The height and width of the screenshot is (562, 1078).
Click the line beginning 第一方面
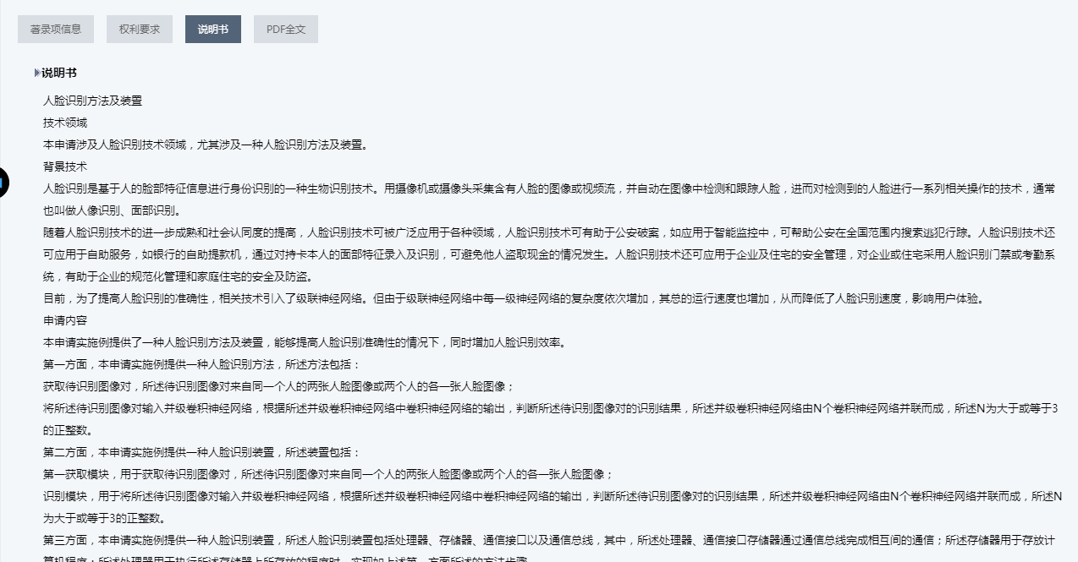[201, 364]
